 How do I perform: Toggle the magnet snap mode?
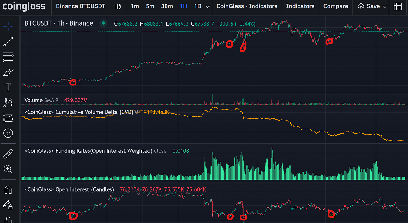click(8, 190)
